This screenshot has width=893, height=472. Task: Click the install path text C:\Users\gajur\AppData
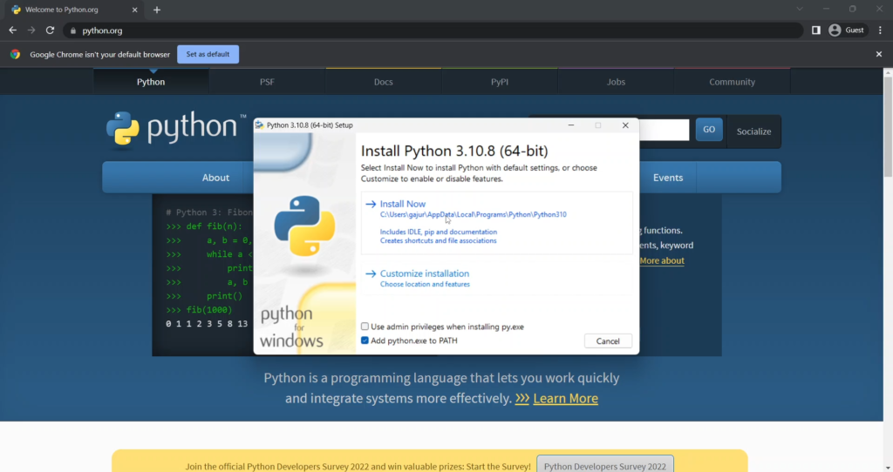(474, 214)
